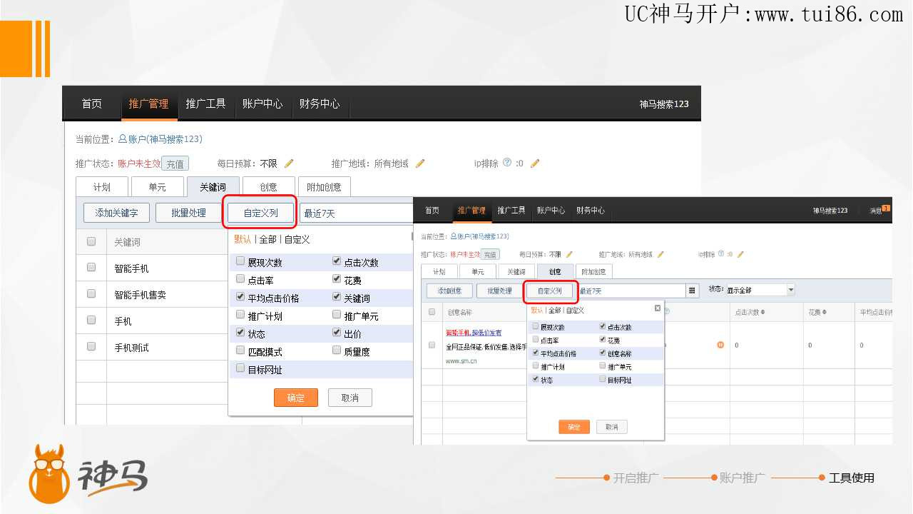This screenshot has height=514, width=913.
Task: Switch to 附加创意 tab in 创意 window
Action: [593, 272]
